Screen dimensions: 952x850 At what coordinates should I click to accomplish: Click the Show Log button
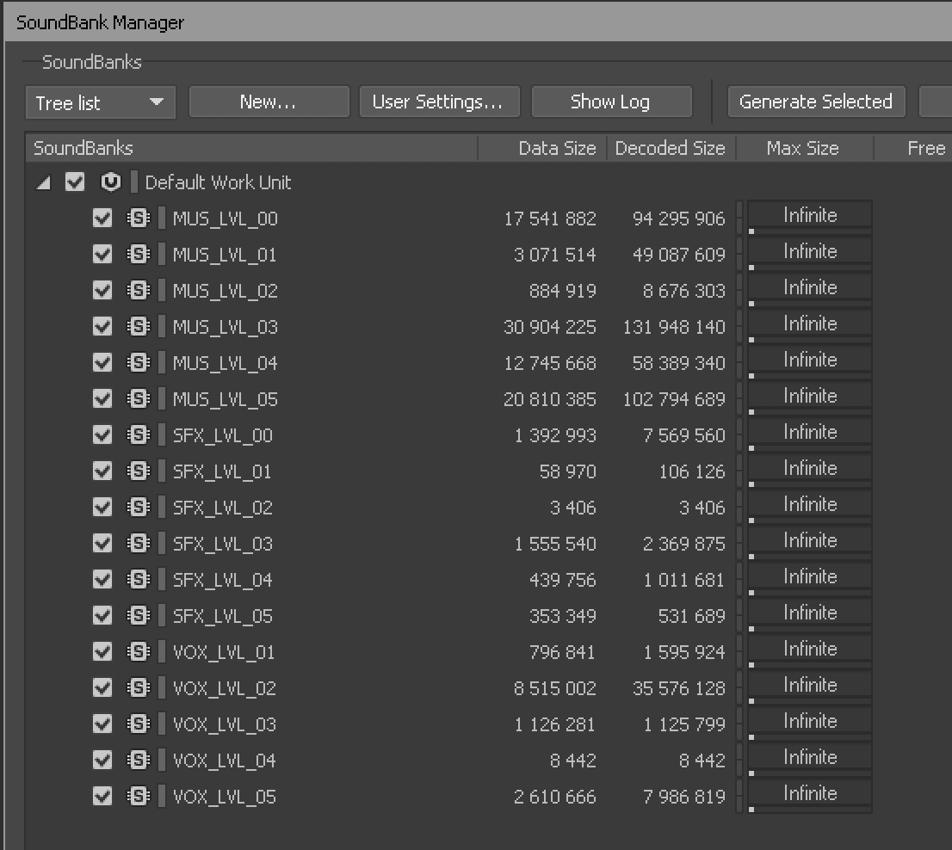pyautogui.click(x=611, y=102)
